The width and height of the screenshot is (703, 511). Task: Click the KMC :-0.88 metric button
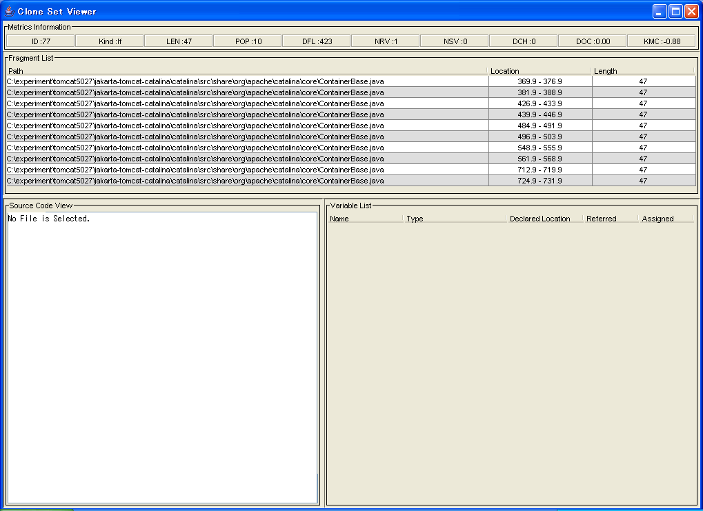coord(661,41)
